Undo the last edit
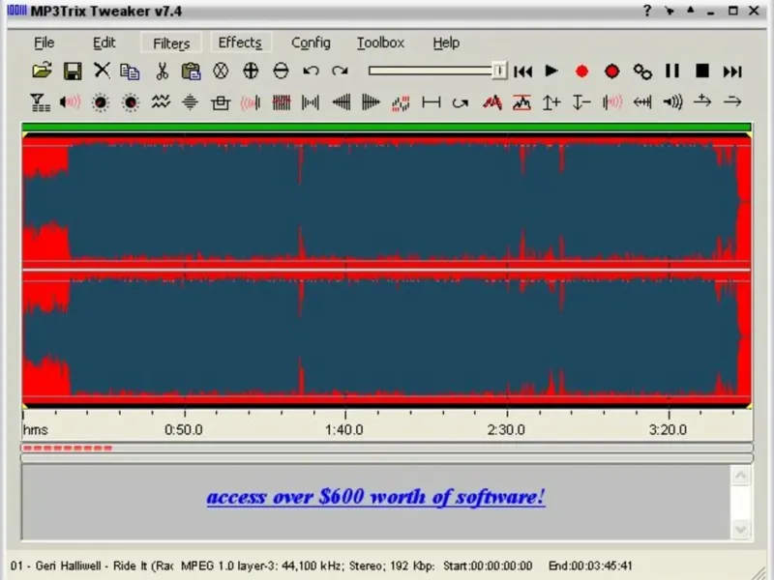The width and height of the screenshot is (774, 580). (x=311, y=71)
